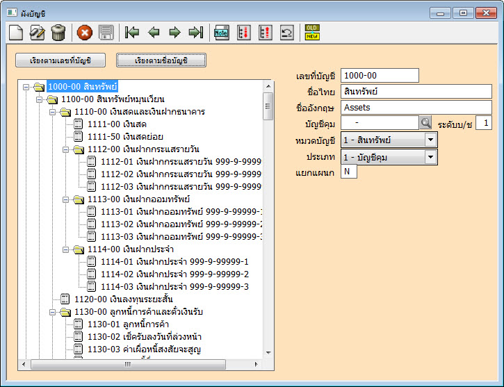Click the ระดับบ/ช field value 1
This screenshot has height=387, width=504.
point(484,123)
